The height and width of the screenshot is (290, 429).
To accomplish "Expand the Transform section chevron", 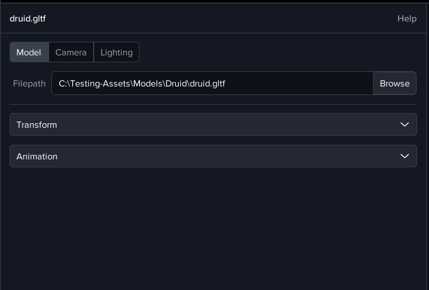I will (404, 124).
